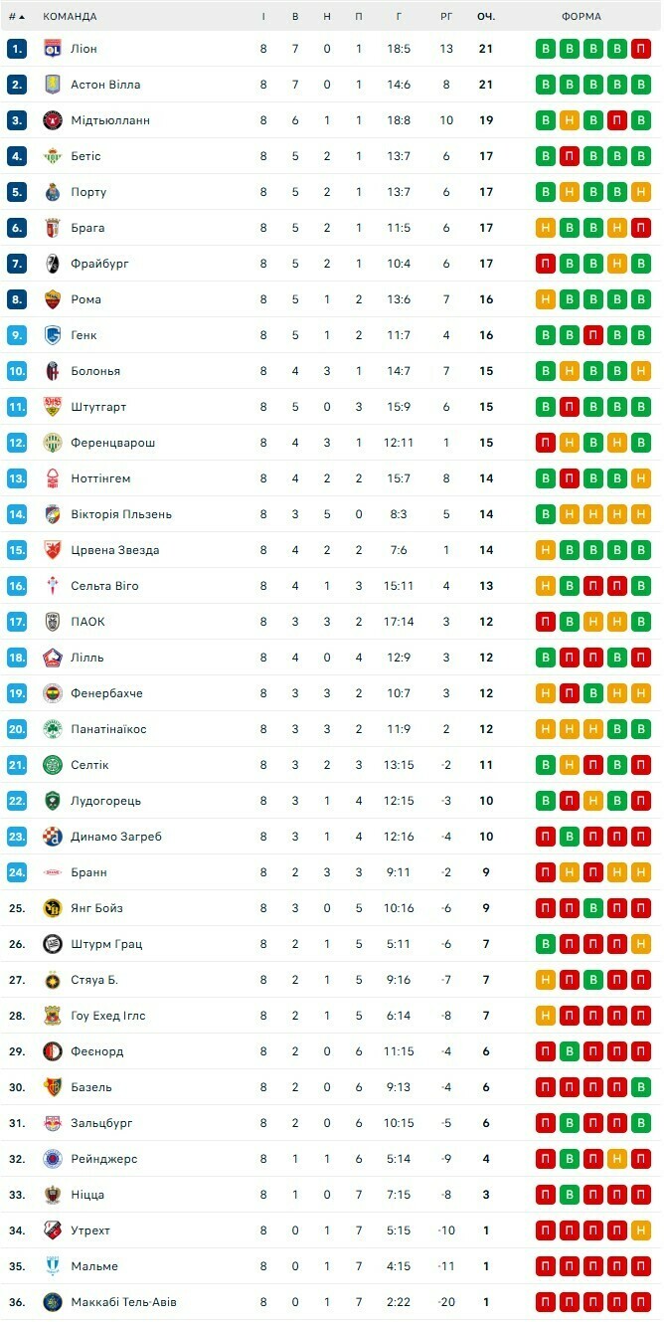Open the Динамо Загреб team link
664x1322 pixels.
pyautogui.click(x=115, y=837)
